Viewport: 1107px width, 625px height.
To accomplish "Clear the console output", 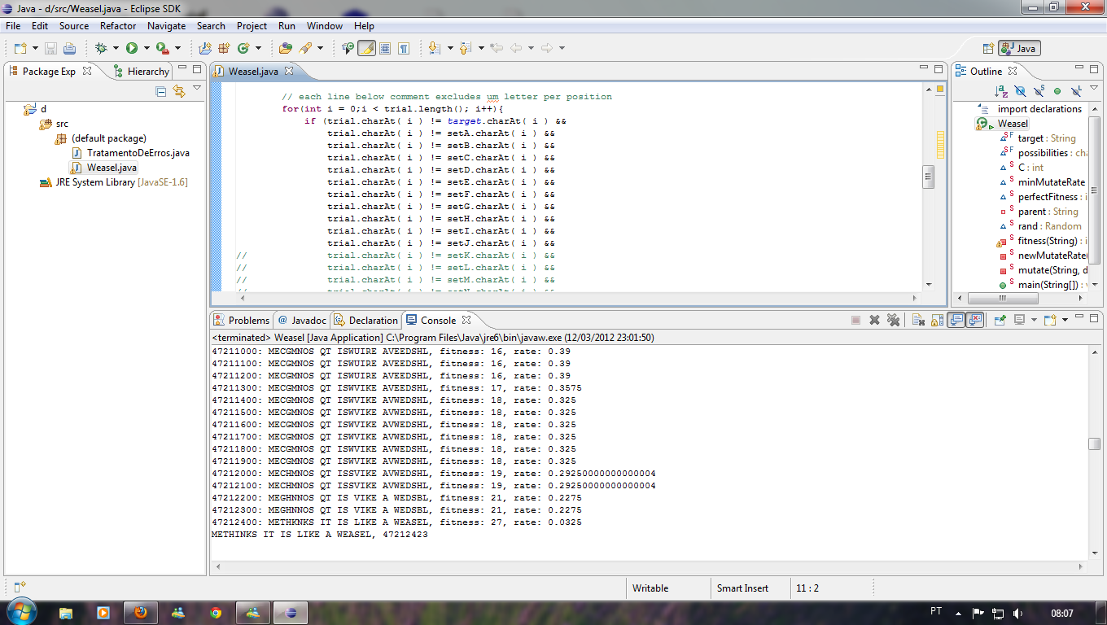I will (x=918, y=321).
